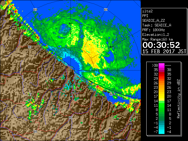Viewport: 188px width, 141px height.
Task: Select the '---' legend entry
Action: tap(168, 66)
